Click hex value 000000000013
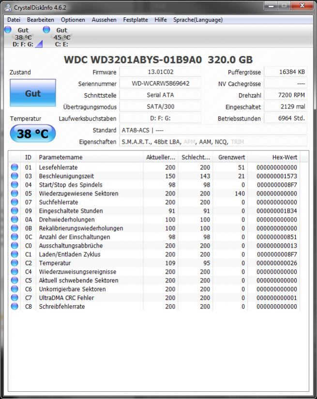 pyautogui.click(x=277, y=246)
